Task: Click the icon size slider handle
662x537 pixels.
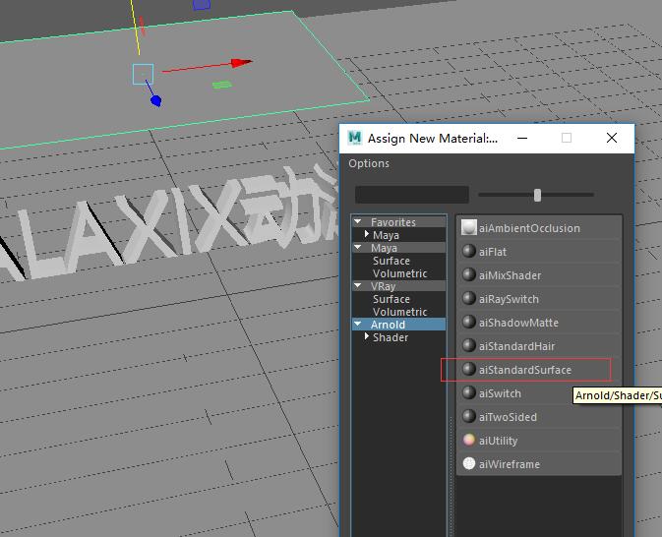Action: click(x=537, y=195)
